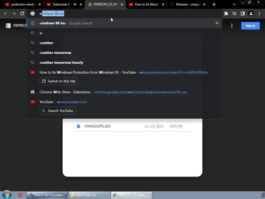This screenshot has width=265, height=199.
Task: Open the YouTube www.youtube.com suggestion
Action: click(x=124, y=102)
